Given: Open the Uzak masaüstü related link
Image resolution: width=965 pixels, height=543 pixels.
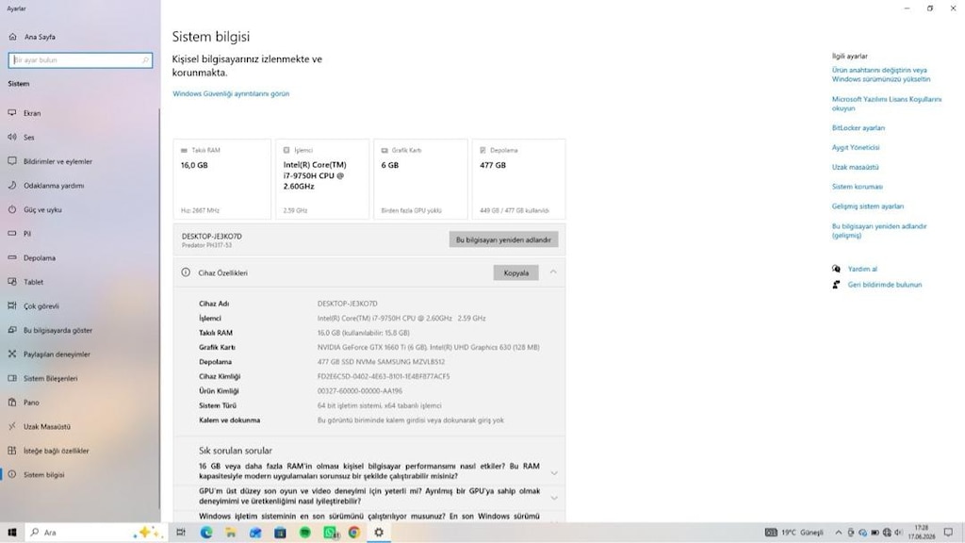Looking at the screenshot, I should point(855,168).
